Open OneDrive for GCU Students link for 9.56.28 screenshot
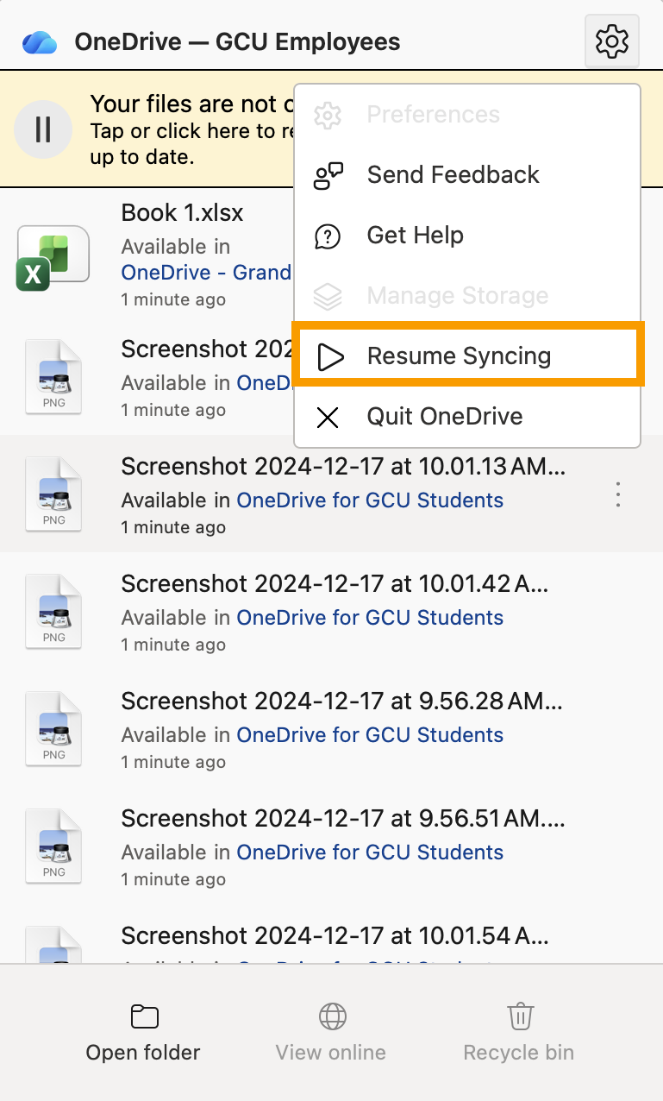The image size is (663, 1101). [x=370, y=735]
